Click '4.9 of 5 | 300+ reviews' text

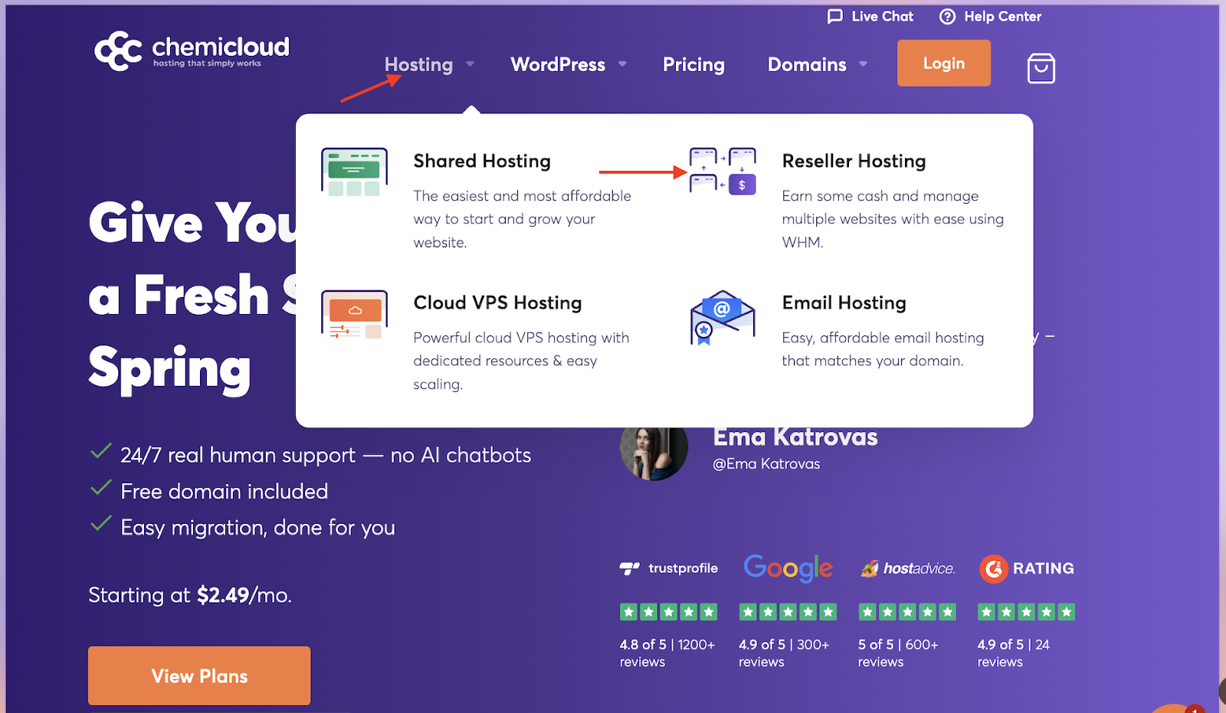click(x=784, y=653)
